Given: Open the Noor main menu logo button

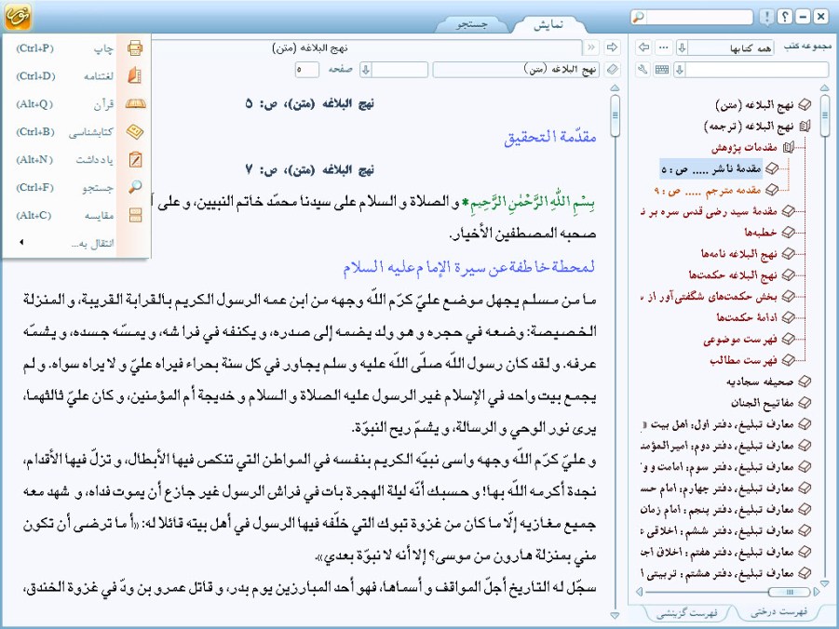Looking at the screenshot, I should point(18,16).
